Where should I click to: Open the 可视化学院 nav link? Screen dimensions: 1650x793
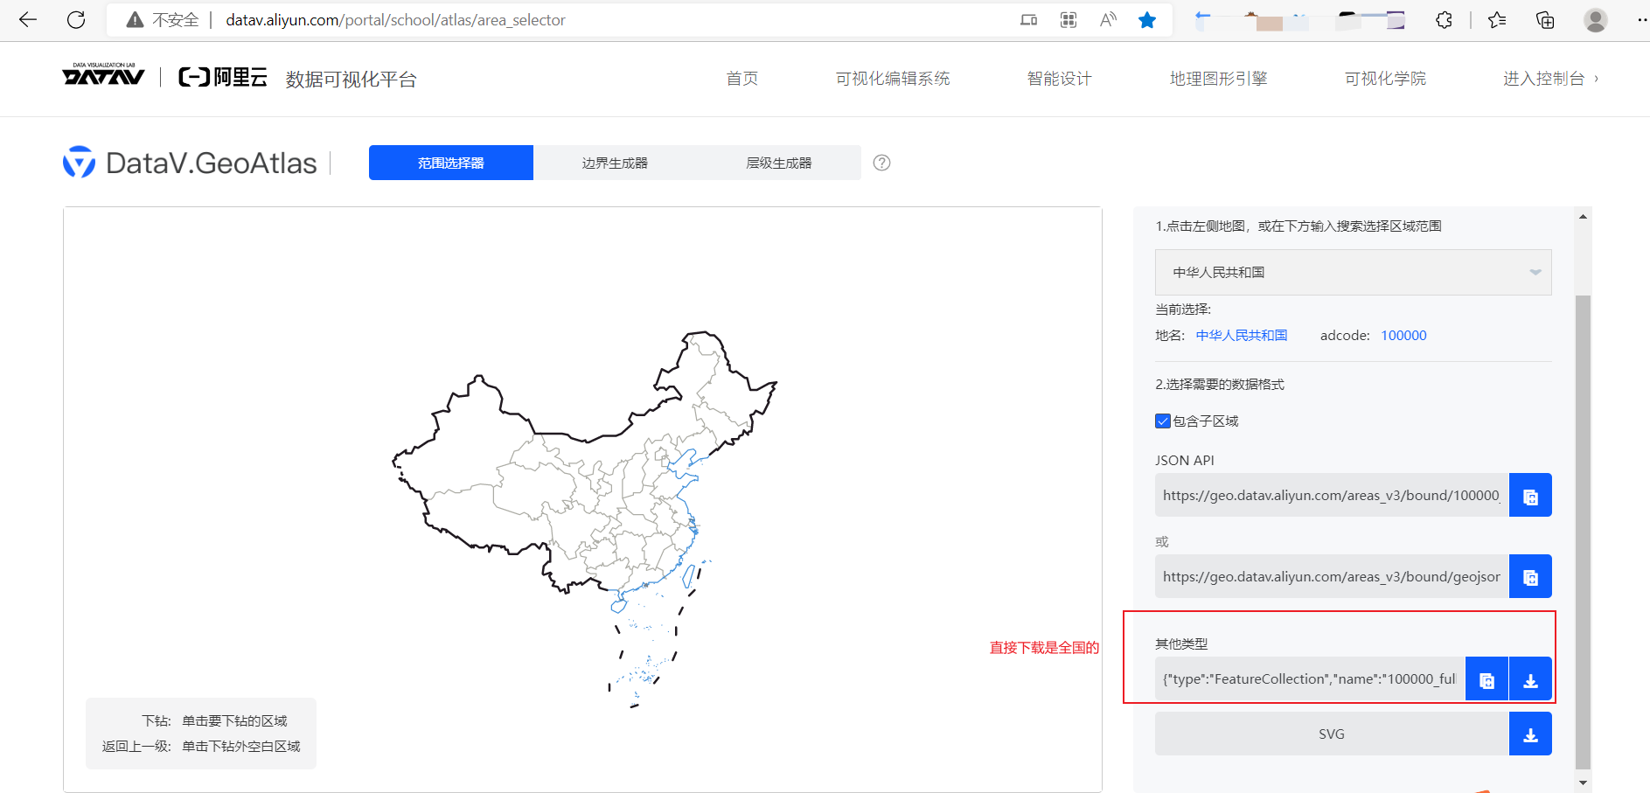click(x=1385, y=79)
